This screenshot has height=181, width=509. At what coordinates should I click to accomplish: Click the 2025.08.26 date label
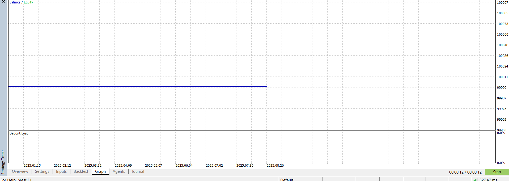(275, 165)
